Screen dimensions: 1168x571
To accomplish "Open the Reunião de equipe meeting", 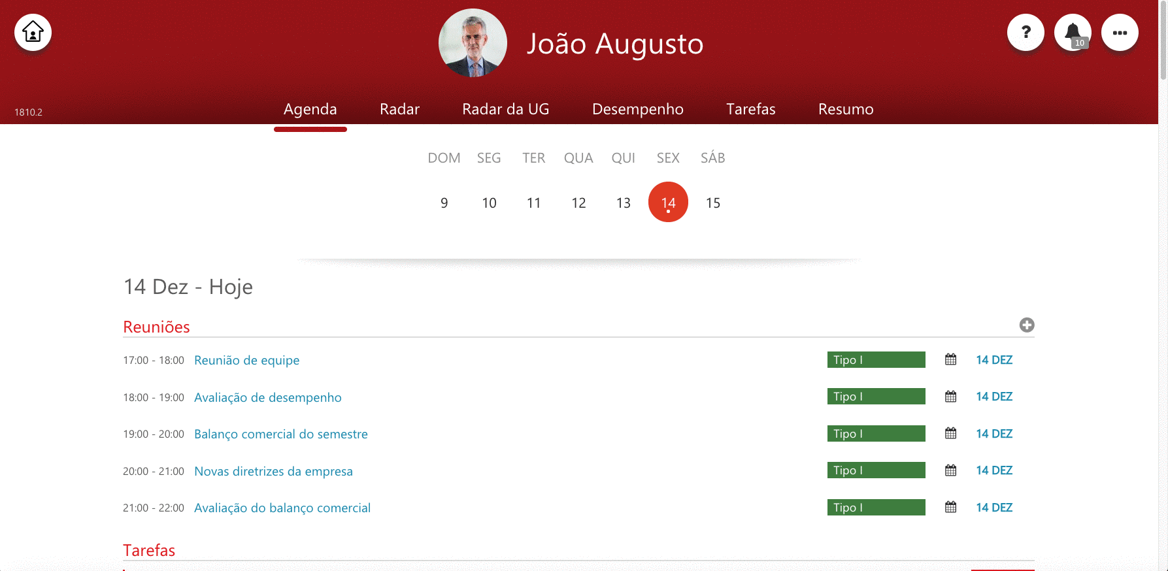I will tap(247, 360).
